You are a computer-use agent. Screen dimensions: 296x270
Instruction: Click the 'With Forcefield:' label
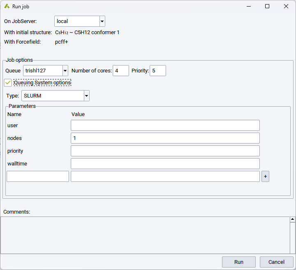pos(23,42)
